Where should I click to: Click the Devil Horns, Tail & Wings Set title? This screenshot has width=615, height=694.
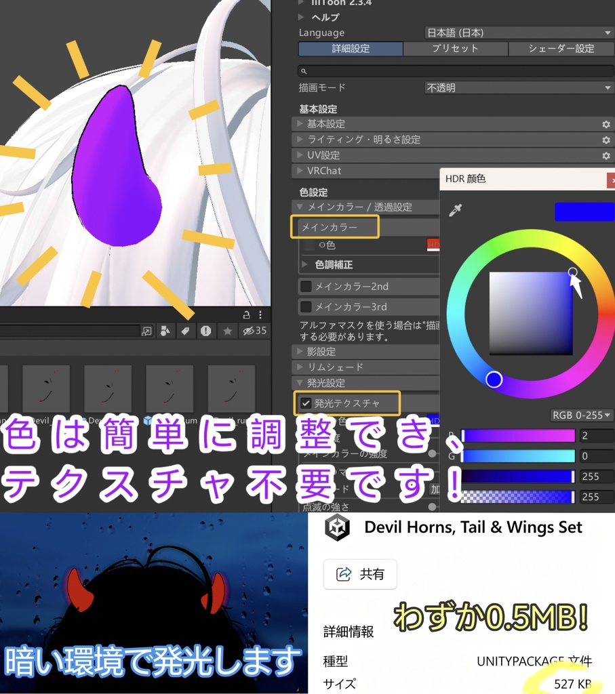point(473,527)
